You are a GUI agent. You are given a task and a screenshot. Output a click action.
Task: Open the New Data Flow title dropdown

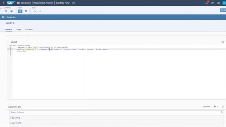coord(63,3)
